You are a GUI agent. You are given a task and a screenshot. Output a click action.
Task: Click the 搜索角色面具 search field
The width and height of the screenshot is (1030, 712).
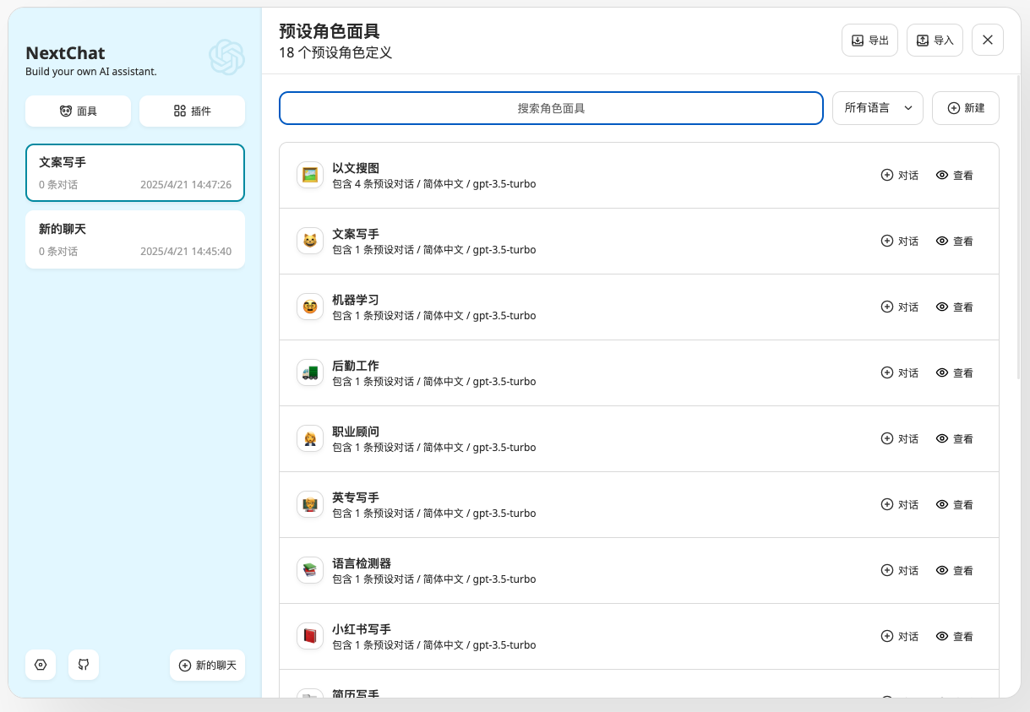(x=551, y=108)
